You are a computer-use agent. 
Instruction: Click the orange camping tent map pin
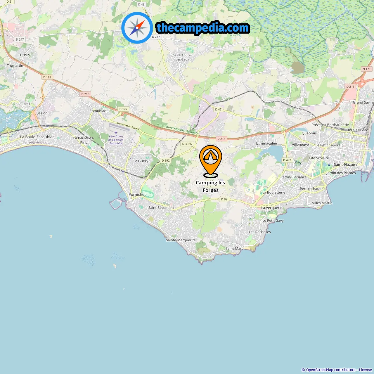click(211, 161)
